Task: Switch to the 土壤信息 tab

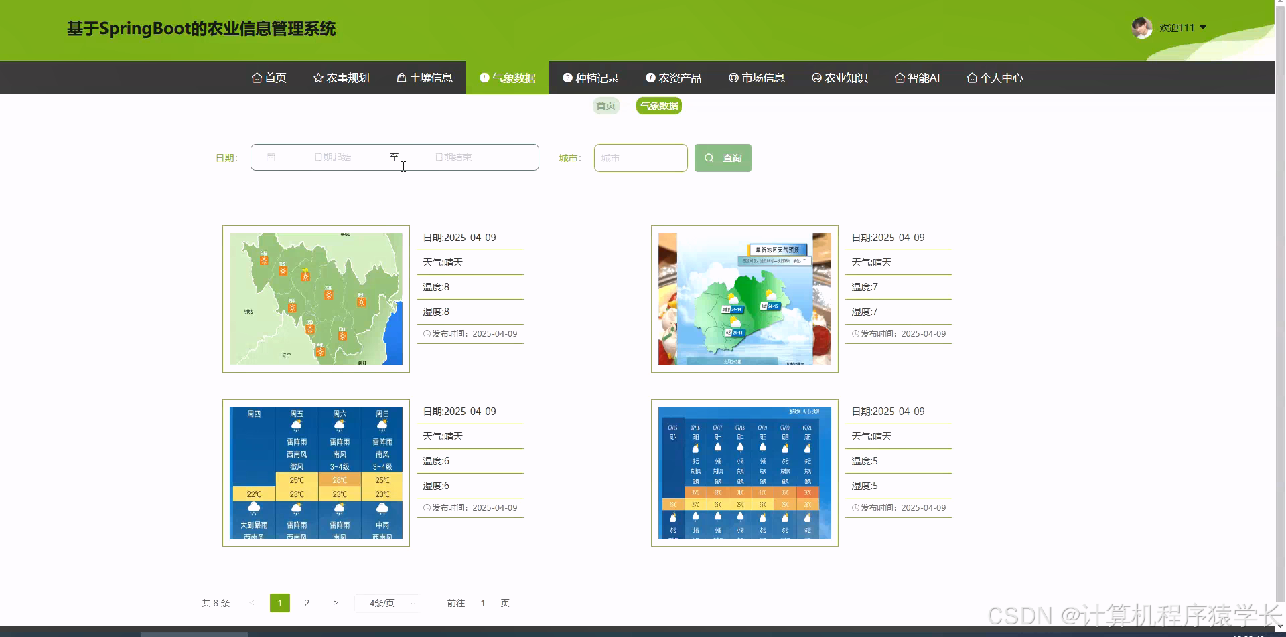Action: click(423, 78)
